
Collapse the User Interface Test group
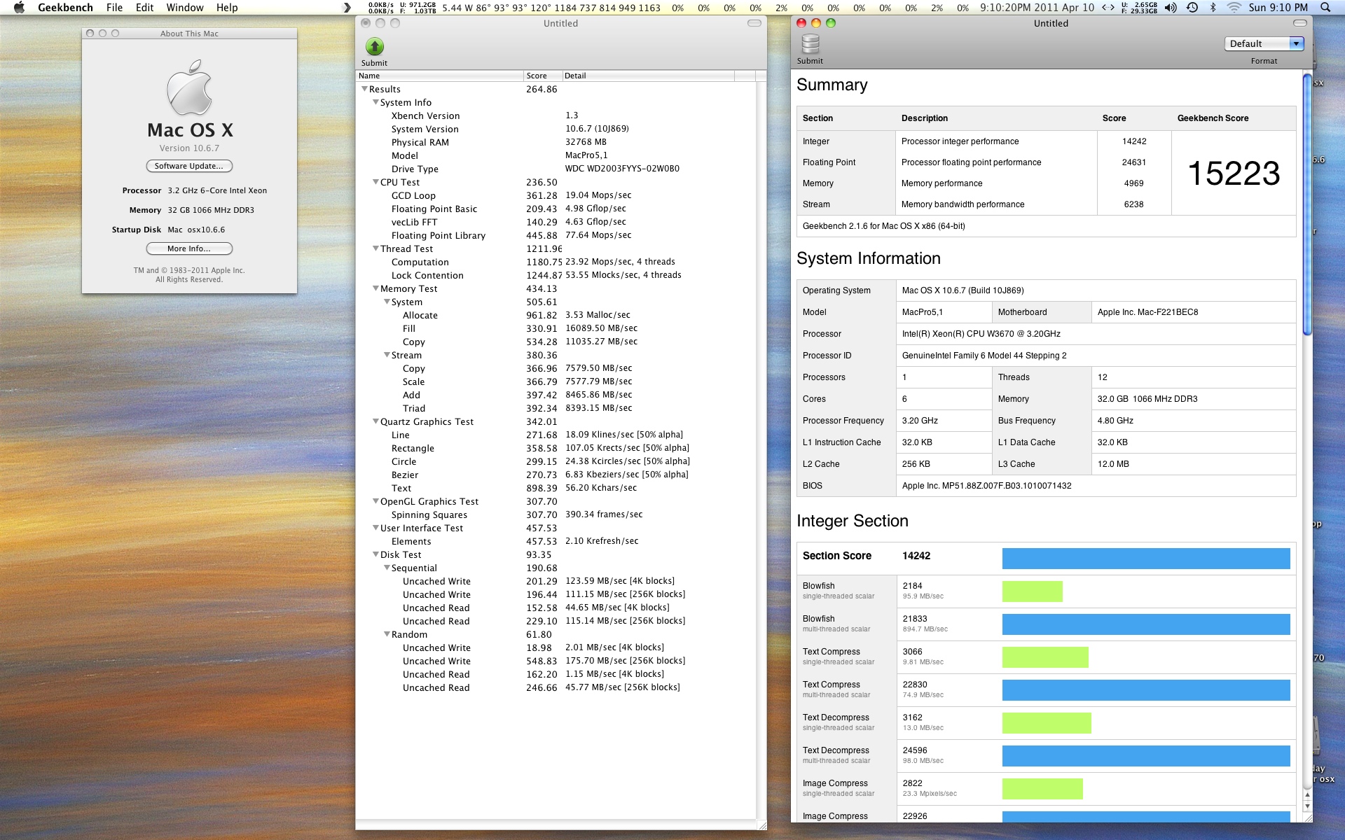point(375,528)
